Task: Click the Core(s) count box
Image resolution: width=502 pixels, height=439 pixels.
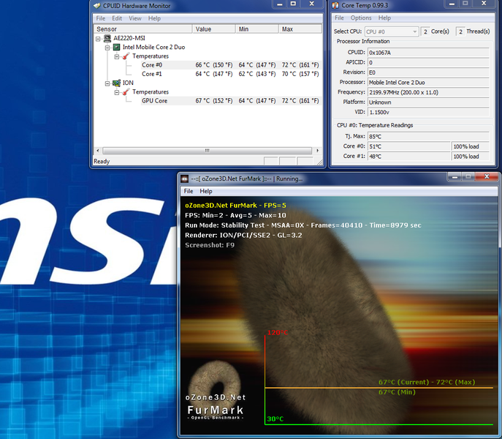Action: coord(425,31)
